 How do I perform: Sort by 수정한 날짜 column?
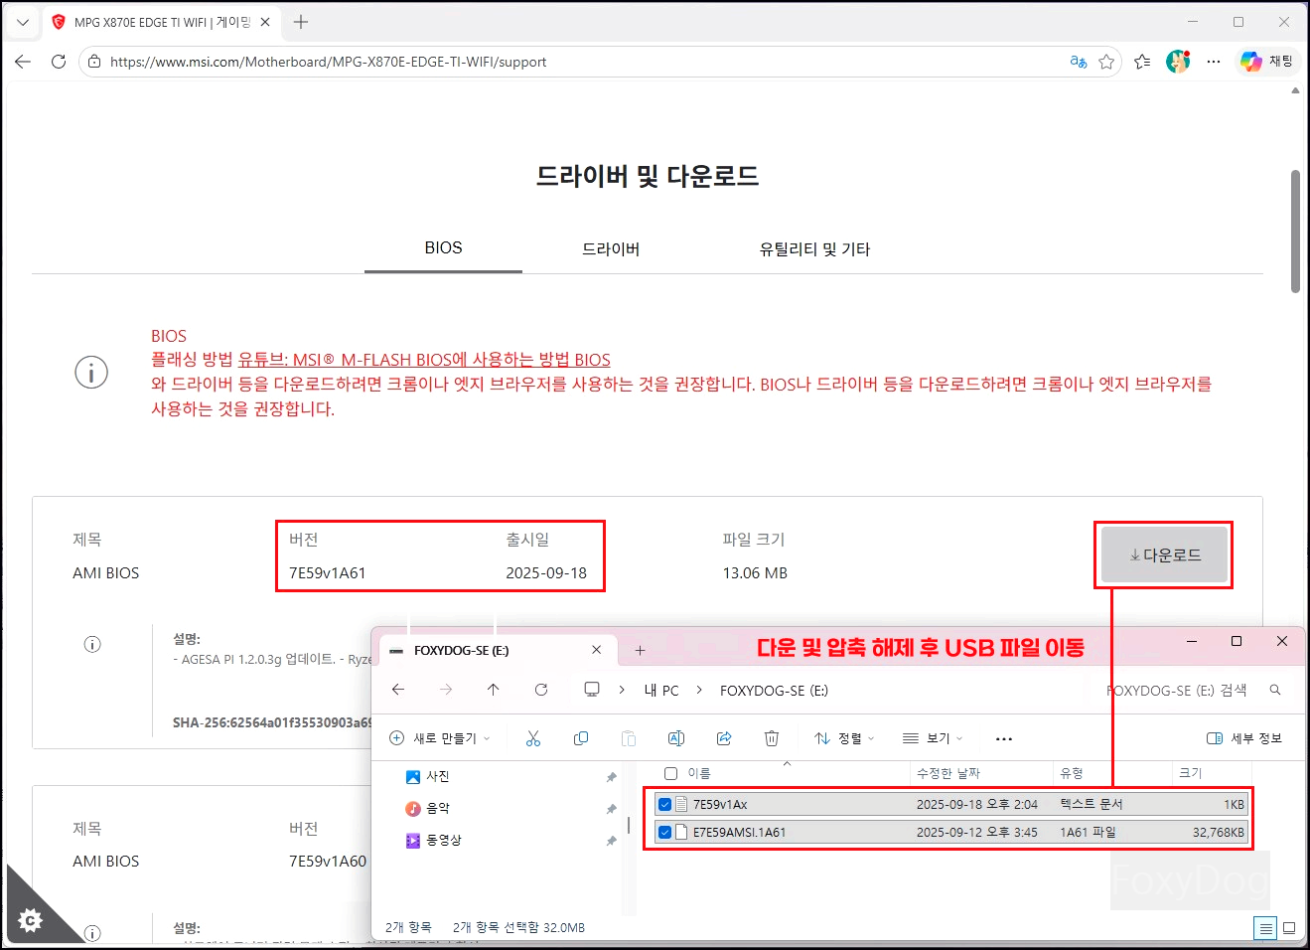pos(948,773)
